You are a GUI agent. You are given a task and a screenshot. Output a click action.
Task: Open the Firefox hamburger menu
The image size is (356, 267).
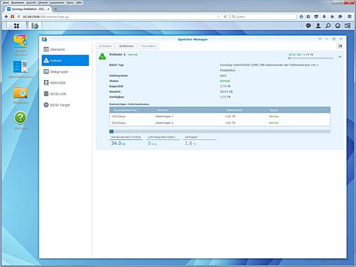(x=349, y=17)
